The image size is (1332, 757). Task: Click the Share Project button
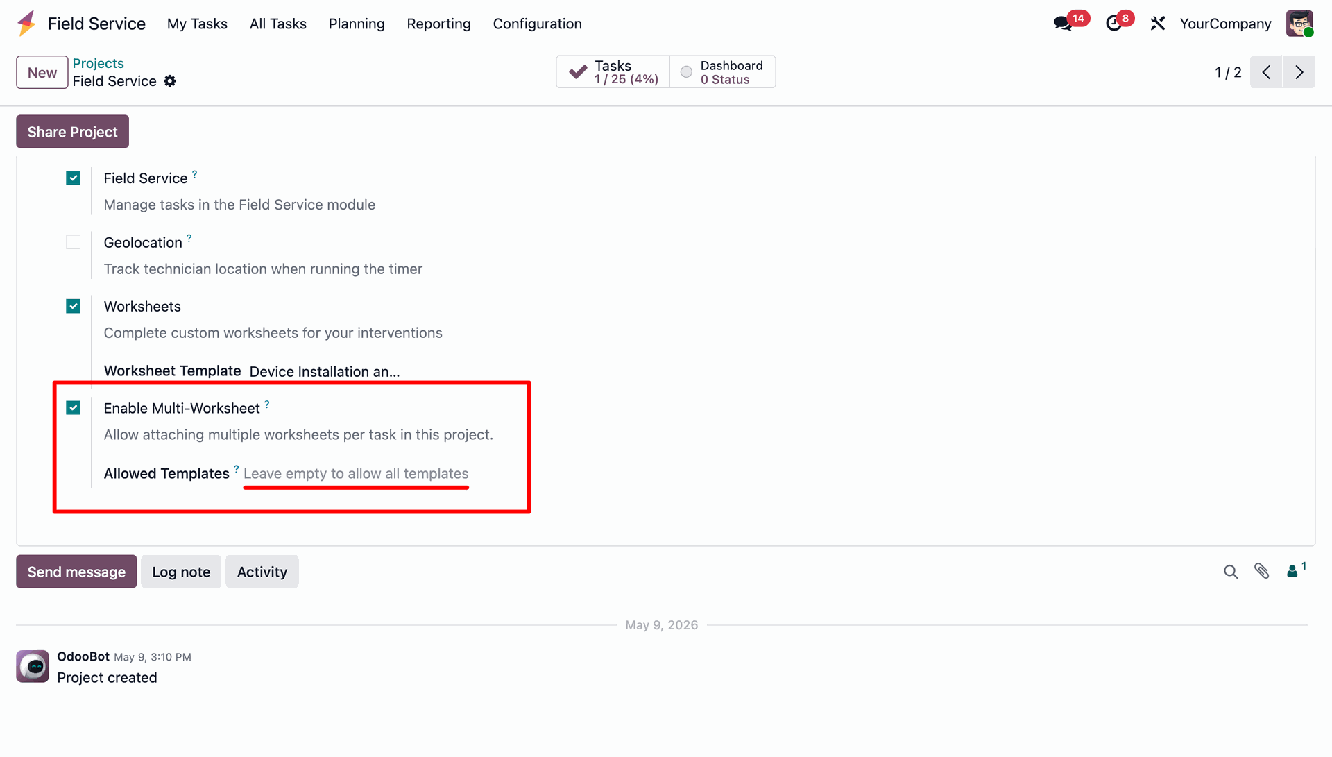tap(73, 132)
